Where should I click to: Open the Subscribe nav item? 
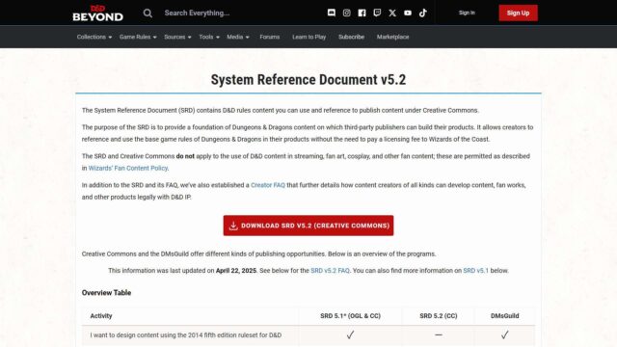pyautogui.click(x=351, y=37)
